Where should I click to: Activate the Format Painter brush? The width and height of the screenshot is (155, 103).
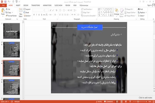(x=11, y=16)
